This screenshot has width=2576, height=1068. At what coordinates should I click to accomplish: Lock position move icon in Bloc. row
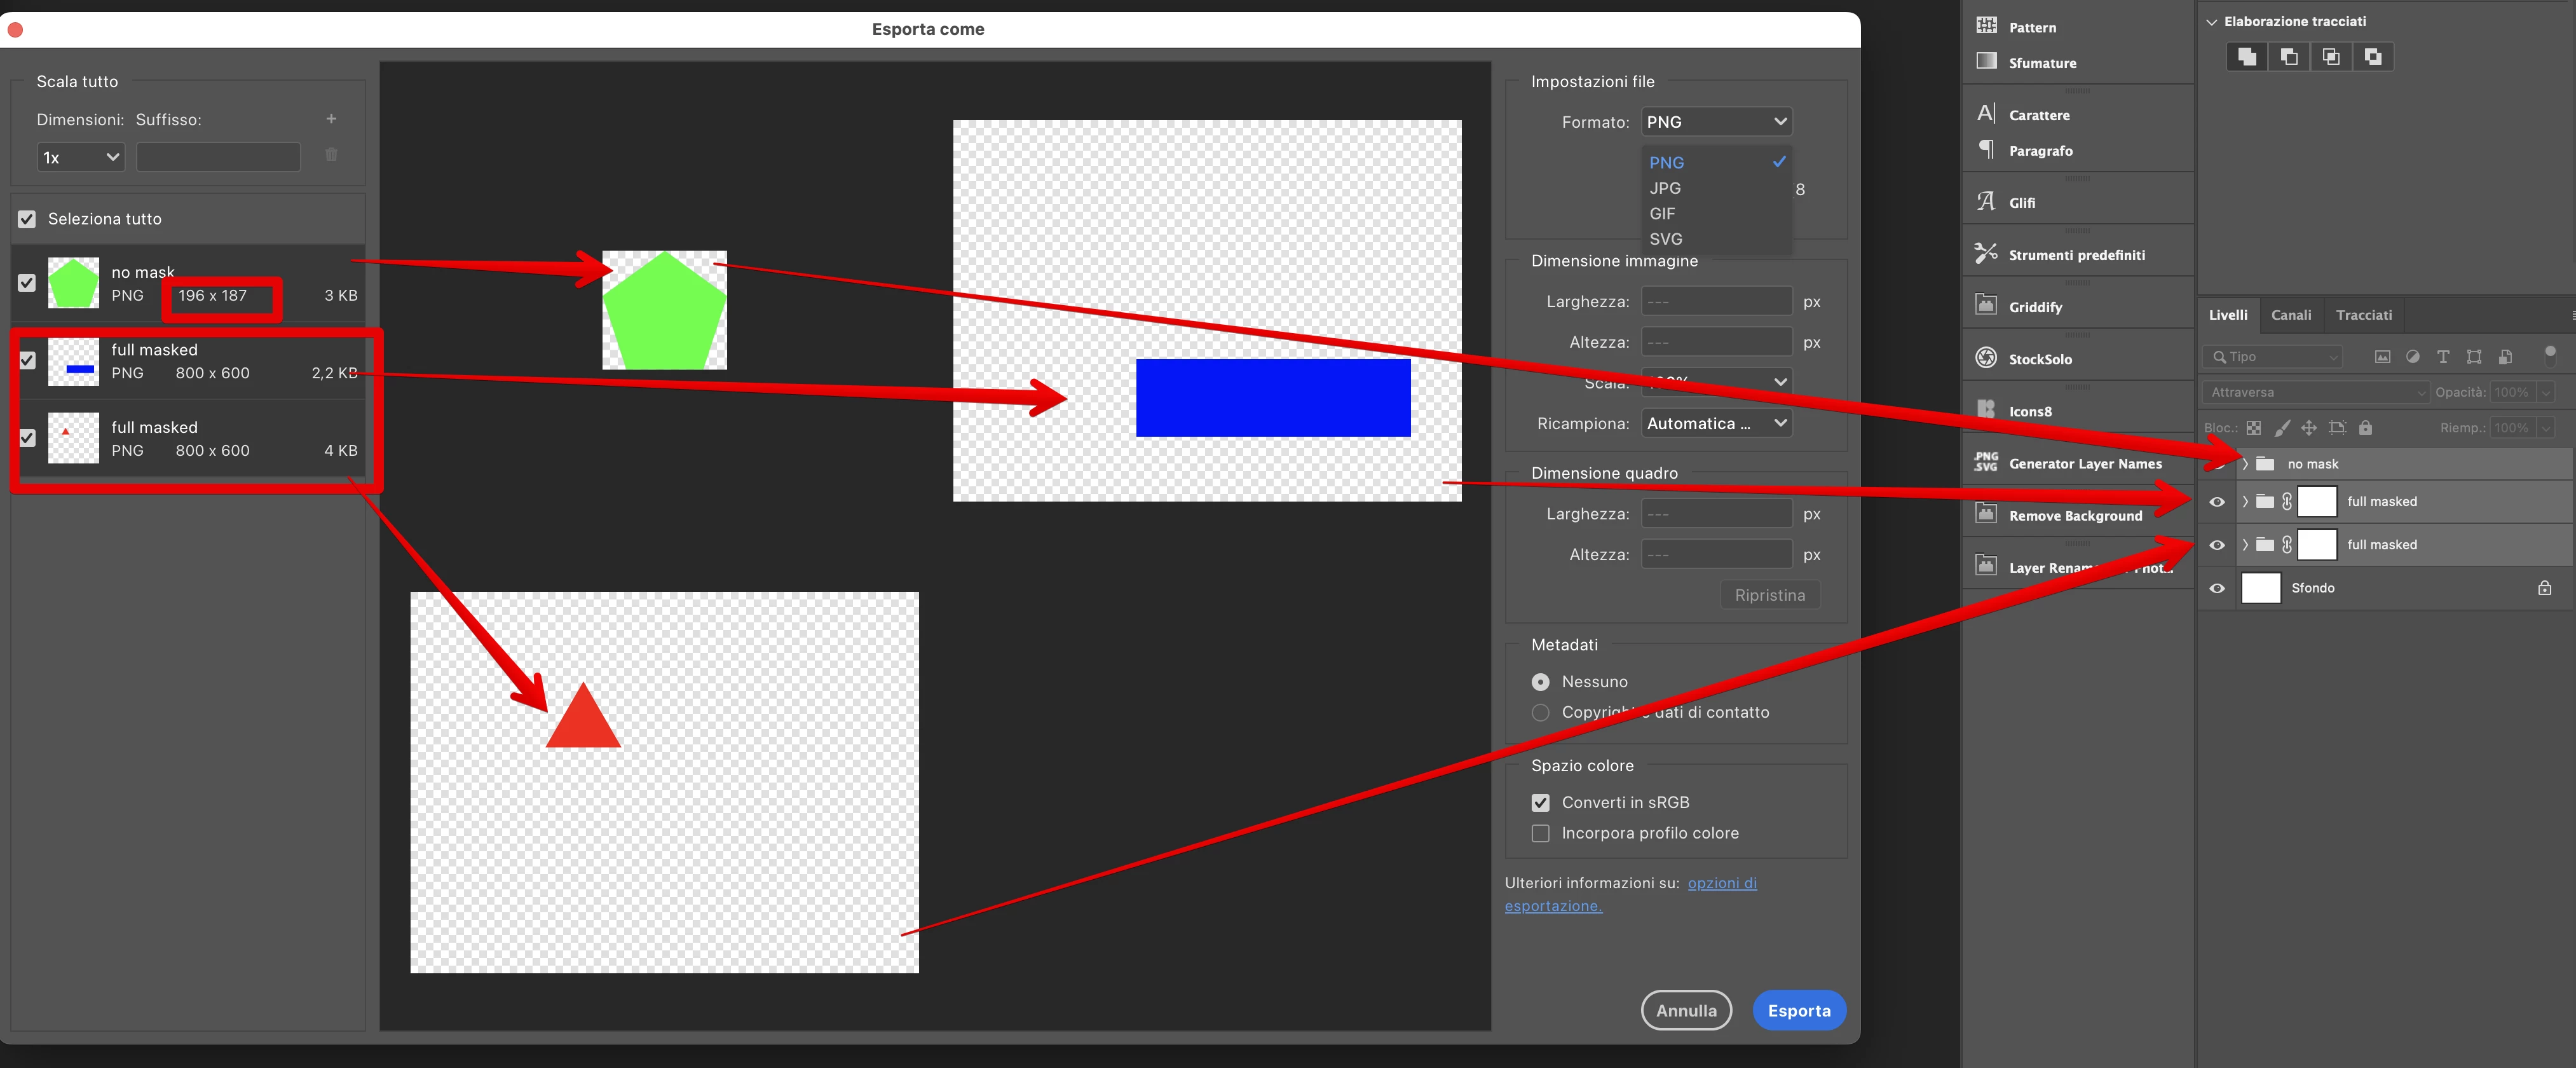pos(2309,428)
